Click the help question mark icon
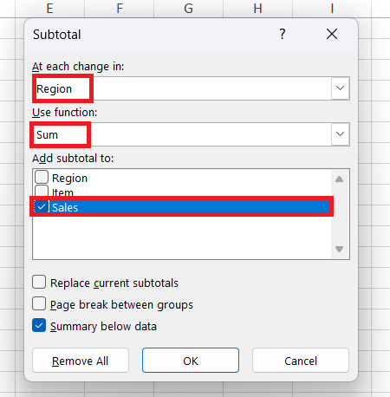The image size is (390, 397). point(283,34)
